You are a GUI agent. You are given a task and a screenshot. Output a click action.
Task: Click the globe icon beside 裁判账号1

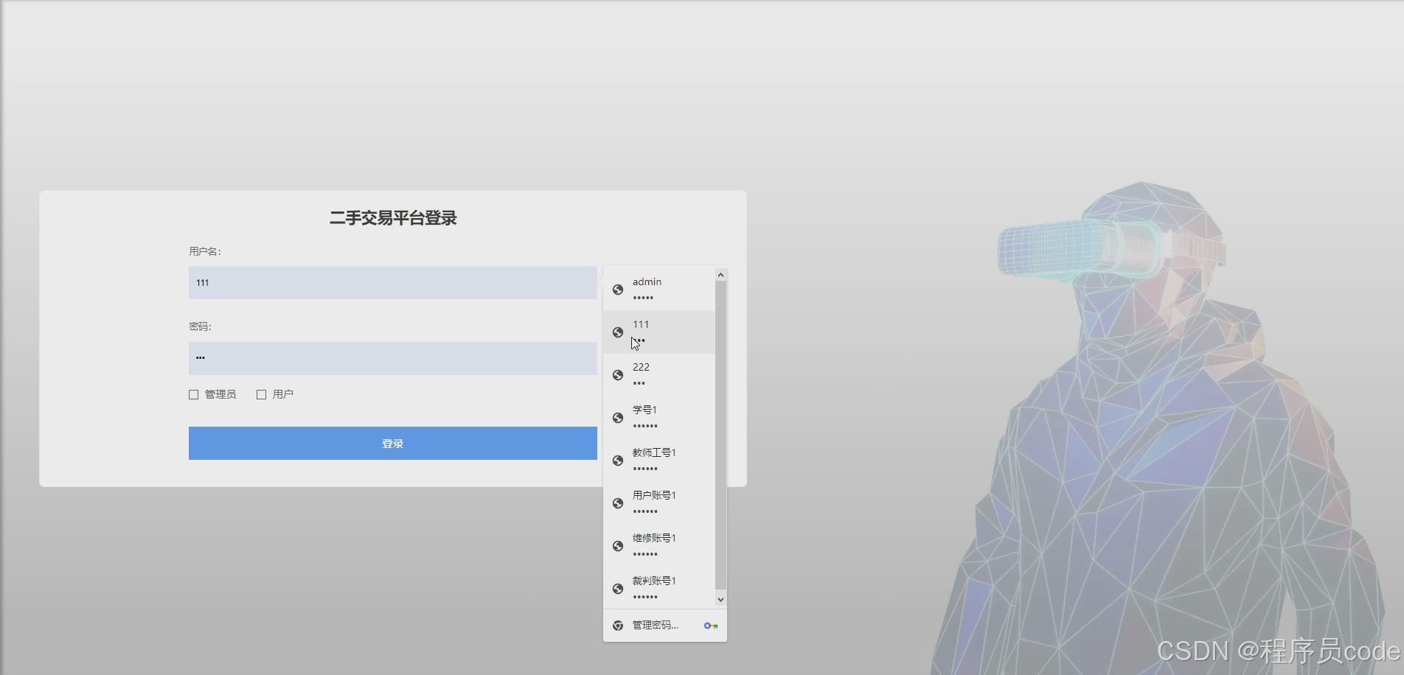pyautogui.click(x=618, y=588)
